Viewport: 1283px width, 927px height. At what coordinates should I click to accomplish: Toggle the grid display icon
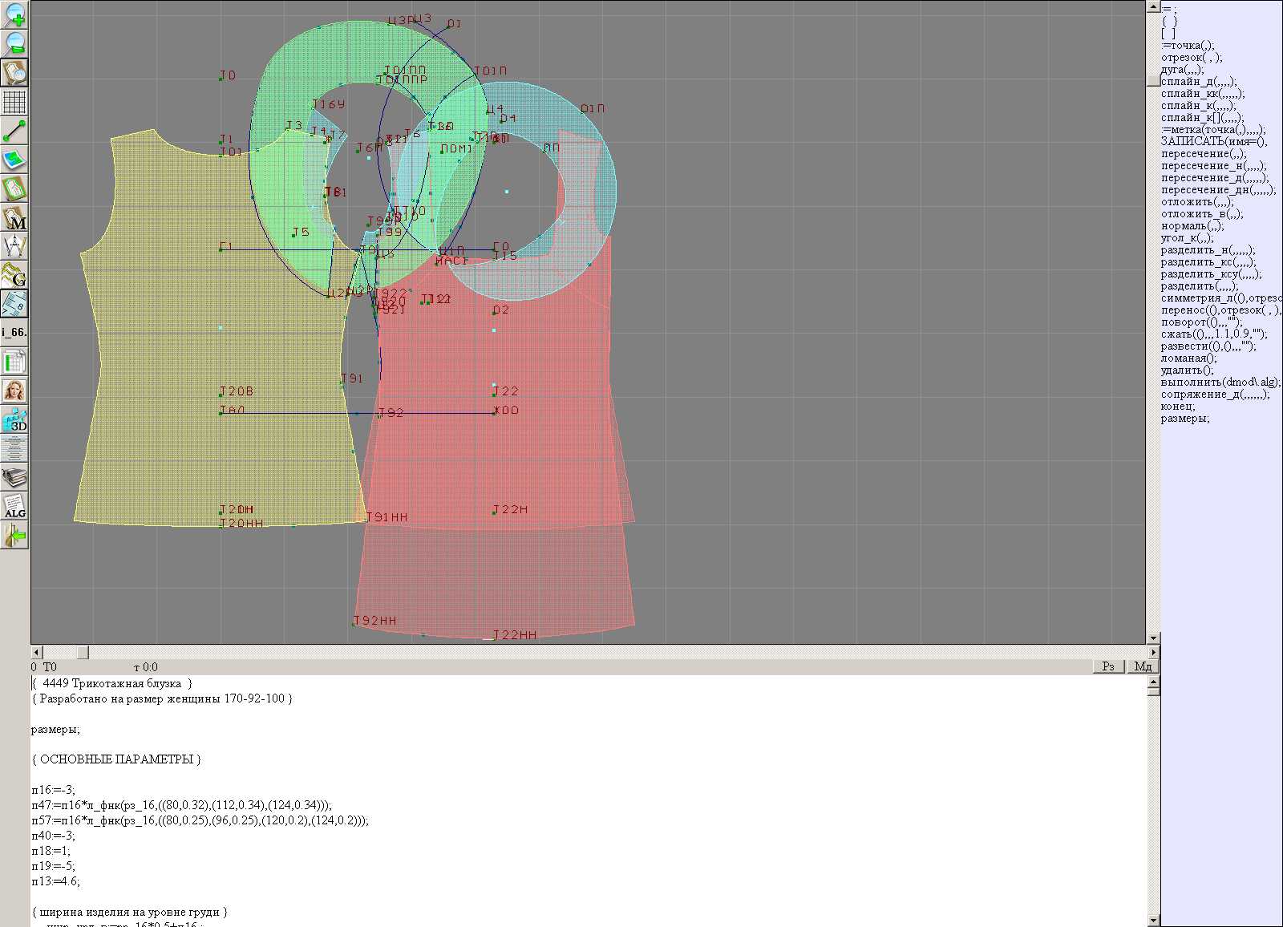click(14, 102)
